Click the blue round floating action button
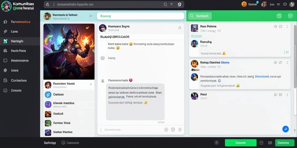The width and height of the screenshot is (297, 148). [x=286, y=129]
